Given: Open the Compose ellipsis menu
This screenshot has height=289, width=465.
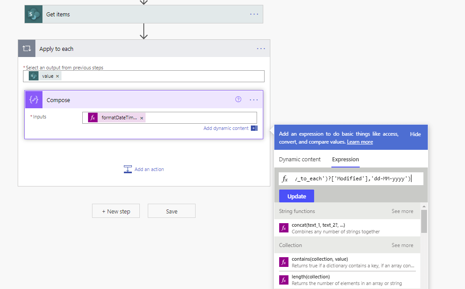Looking at the screenshot, I should tap(254, 100).
